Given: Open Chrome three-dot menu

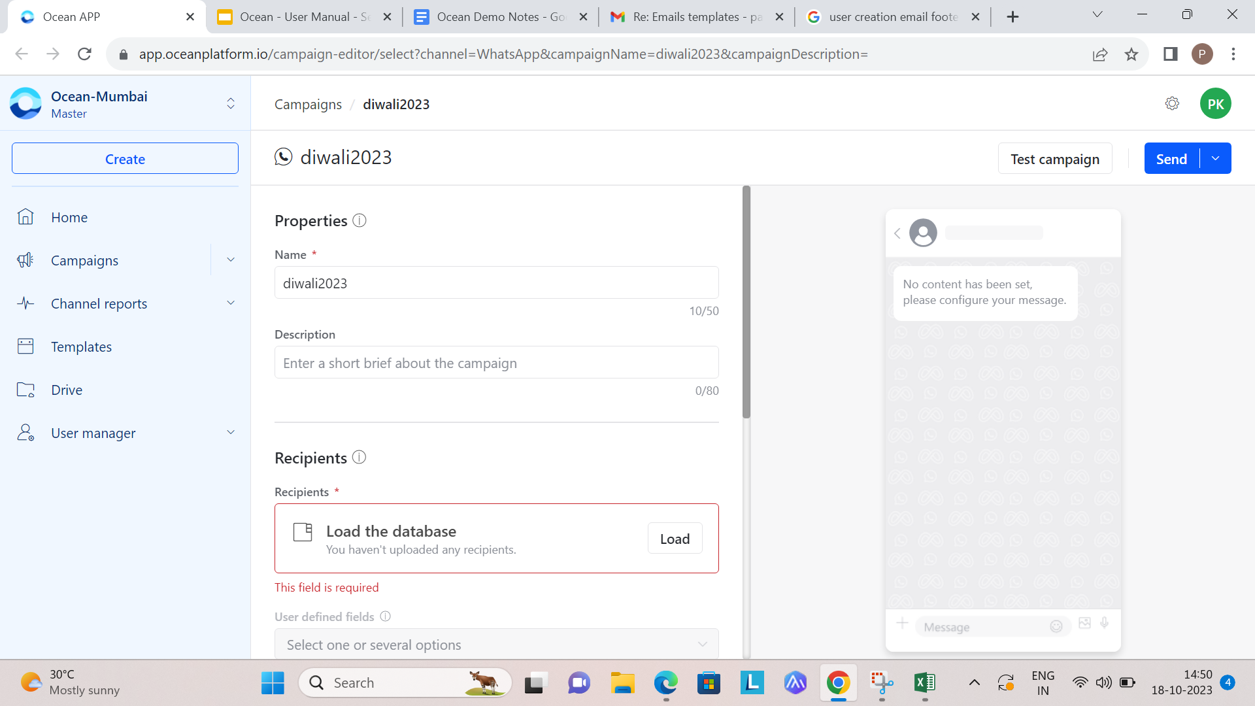Looking at the screenshot, I should tap(1233, 54).
